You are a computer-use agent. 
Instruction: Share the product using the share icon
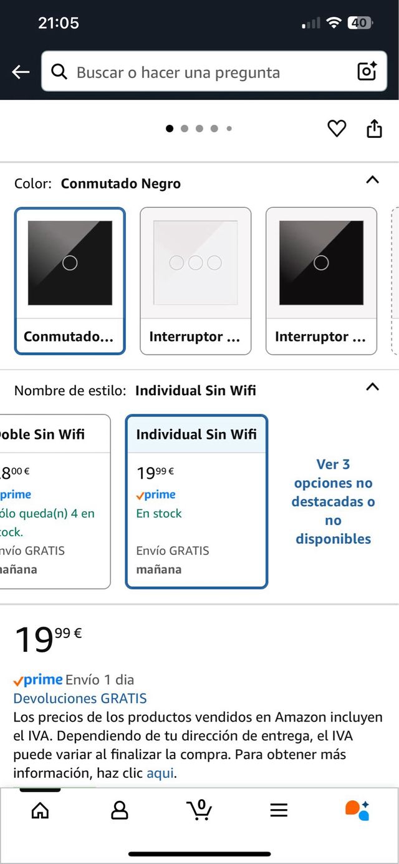[375, 128]
